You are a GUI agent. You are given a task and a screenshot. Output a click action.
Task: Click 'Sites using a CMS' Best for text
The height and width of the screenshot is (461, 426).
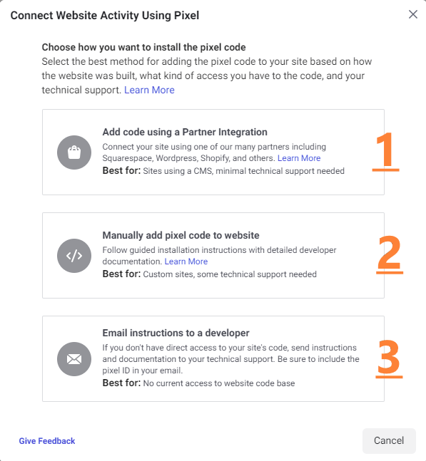pyautogui.click(x=244, y=171)
